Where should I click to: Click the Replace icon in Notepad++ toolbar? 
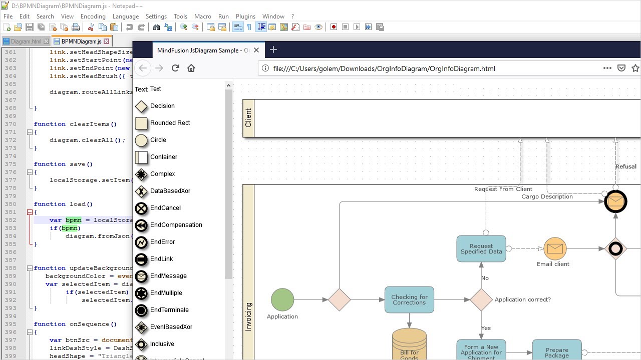[x=168, y=27]
